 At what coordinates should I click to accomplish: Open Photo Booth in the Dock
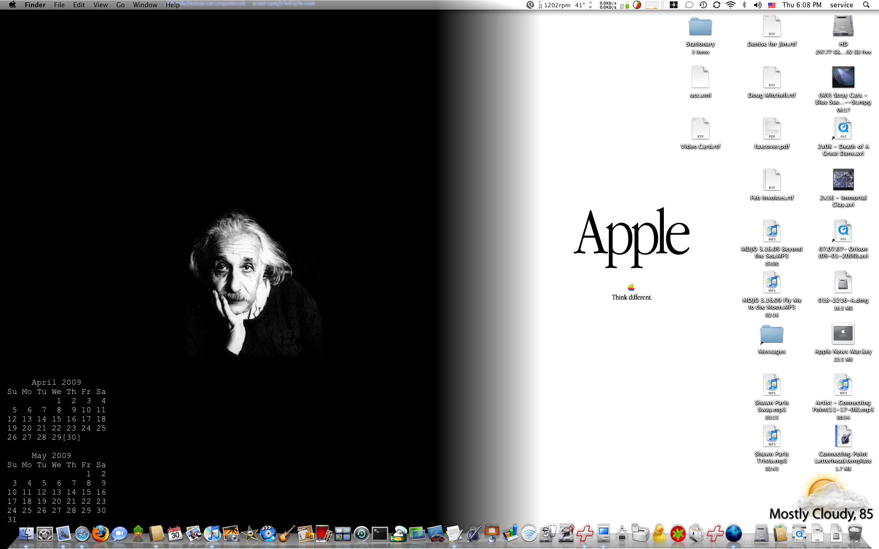coord(324,533)
